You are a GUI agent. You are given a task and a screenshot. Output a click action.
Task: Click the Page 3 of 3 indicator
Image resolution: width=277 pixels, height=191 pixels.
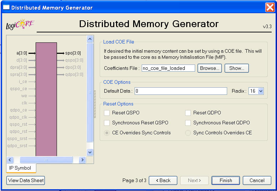click(x=134, y=180)
